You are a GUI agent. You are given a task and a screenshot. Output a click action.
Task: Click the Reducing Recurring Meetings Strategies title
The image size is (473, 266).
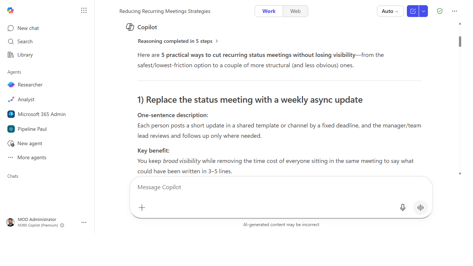[x=165, y=11]
